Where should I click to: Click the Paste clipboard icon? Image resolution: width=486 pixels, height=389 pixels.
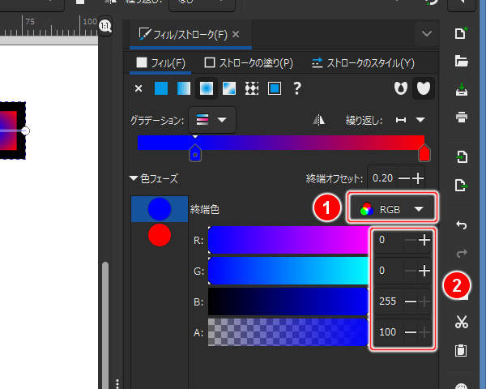pyautogui.click(x=461, y=351)
